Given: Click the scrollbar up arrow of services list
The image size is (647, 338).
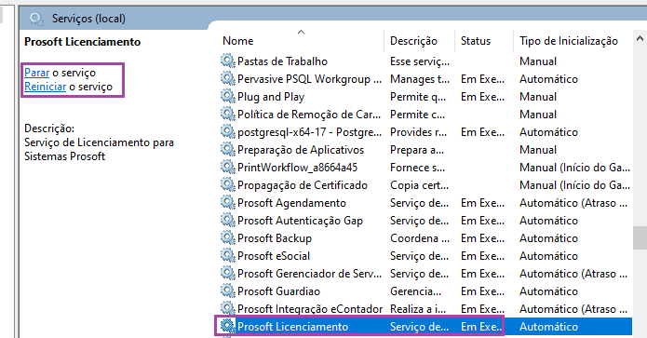Looking at the screenshot, I should [x=640, y=39].
